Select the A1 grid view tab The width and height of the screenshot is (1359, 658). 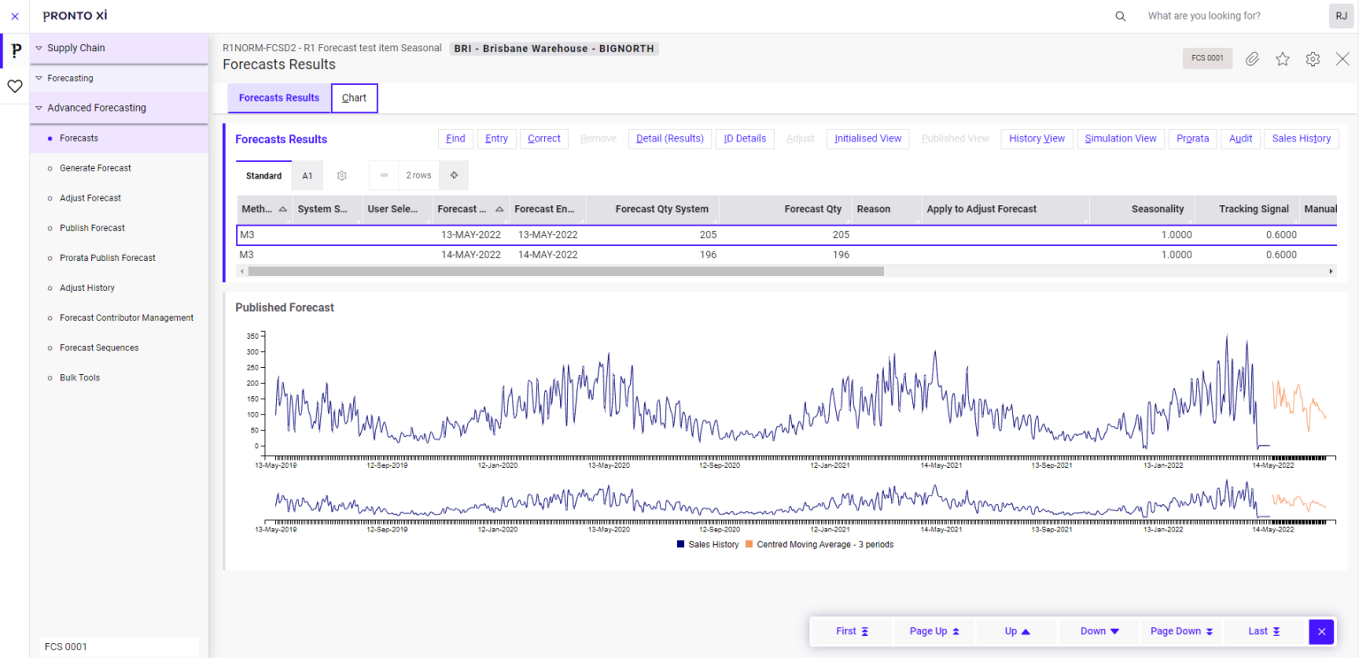(x=307, y=175)
